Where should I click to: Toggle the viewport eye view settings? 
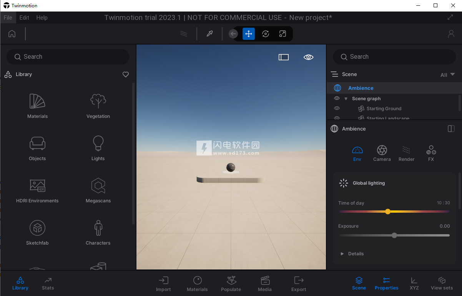pos(308,57)
